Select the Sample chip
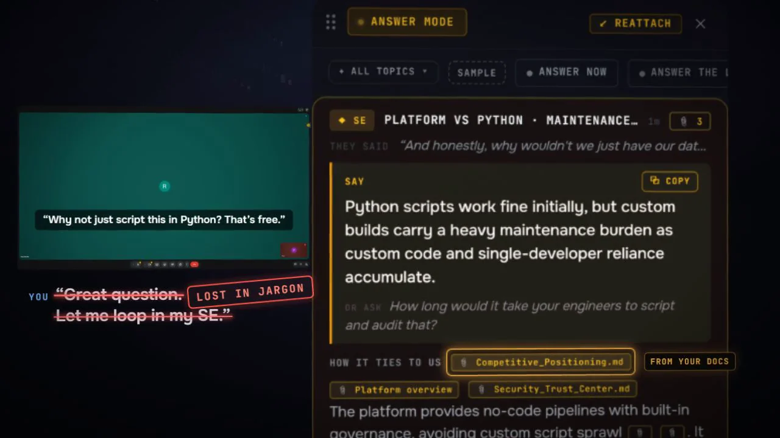 477,72
